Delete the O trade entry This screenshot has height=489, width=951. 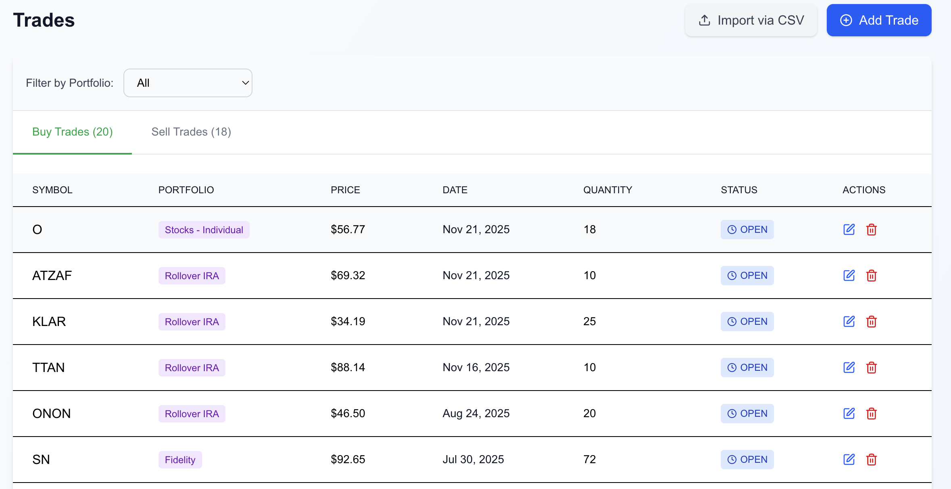pos(871,229)
